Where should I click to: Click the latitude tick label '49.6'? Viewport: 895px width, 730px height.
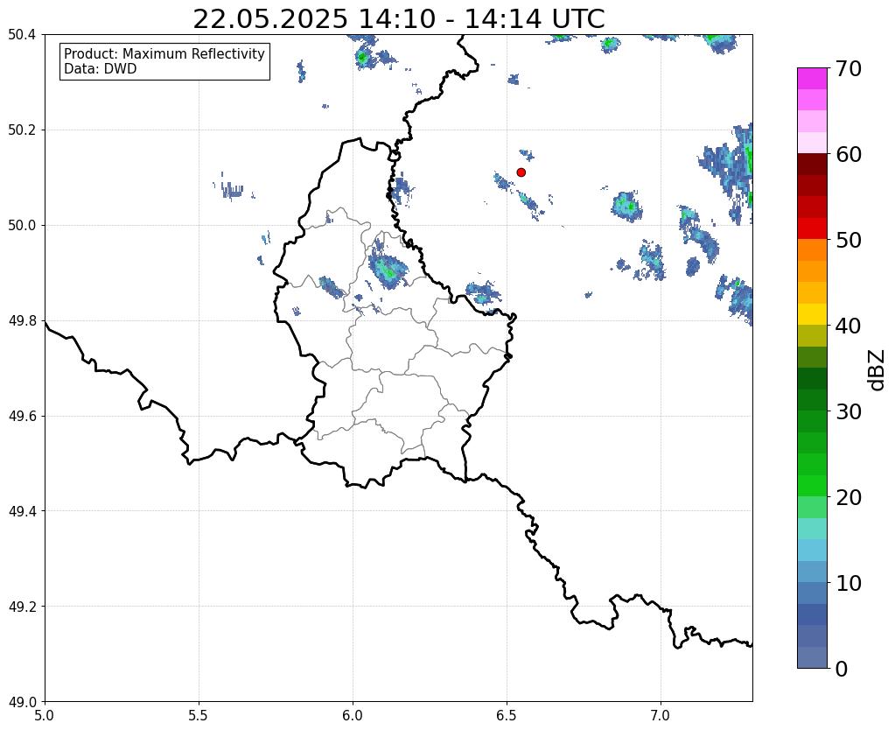click(22, 417)
